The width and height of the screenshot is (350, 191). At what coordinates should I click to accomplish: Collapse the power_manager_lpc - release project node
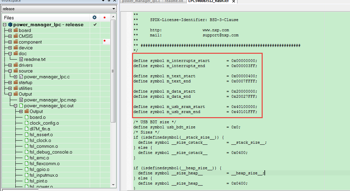[x=5, y=24]
